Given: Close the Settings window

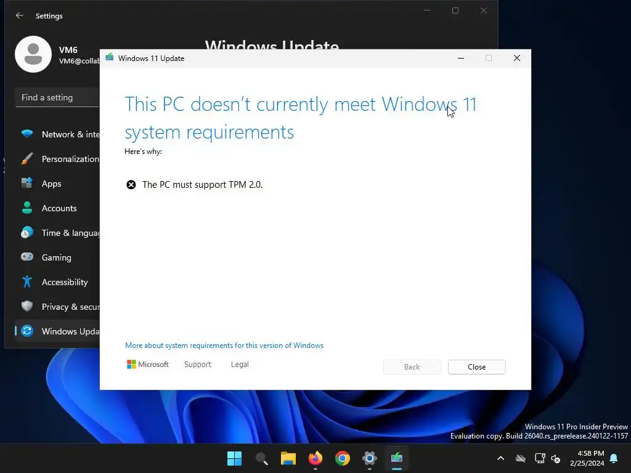Looking at the screenshot, I should [484, 11].
